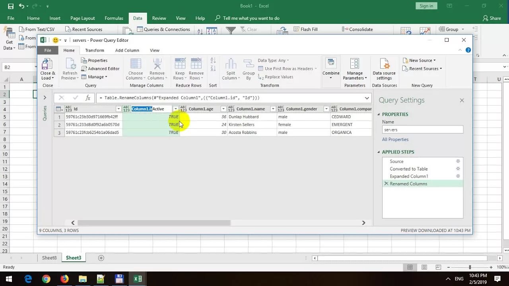Open Id column filter dropdown

pyautogui.click(x=118, y=109)
